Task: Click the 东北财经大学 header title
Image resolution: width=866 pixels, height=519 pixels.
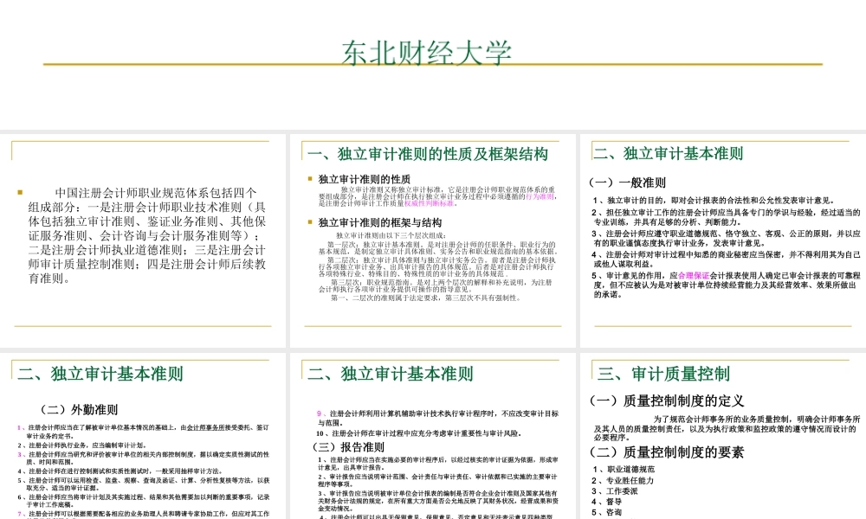Action: [x=426, y=53]
